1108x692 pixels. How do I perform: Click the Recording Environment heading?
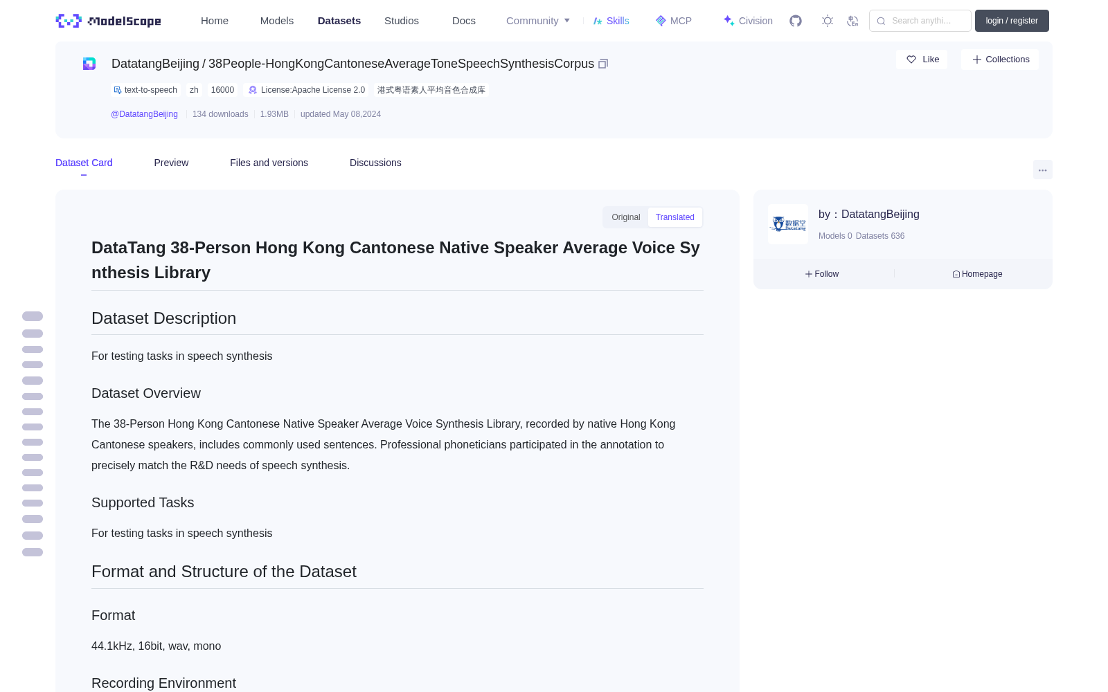pos(163,683)
